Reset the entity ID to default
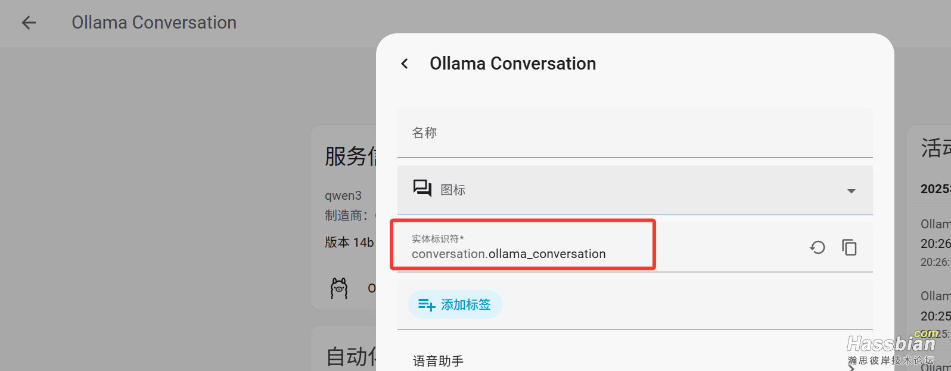951x371 pixels. (818, 247)
